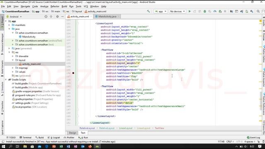265x149 pixels.
Task: Open the TODO tool window
Action: click(11, 137)
